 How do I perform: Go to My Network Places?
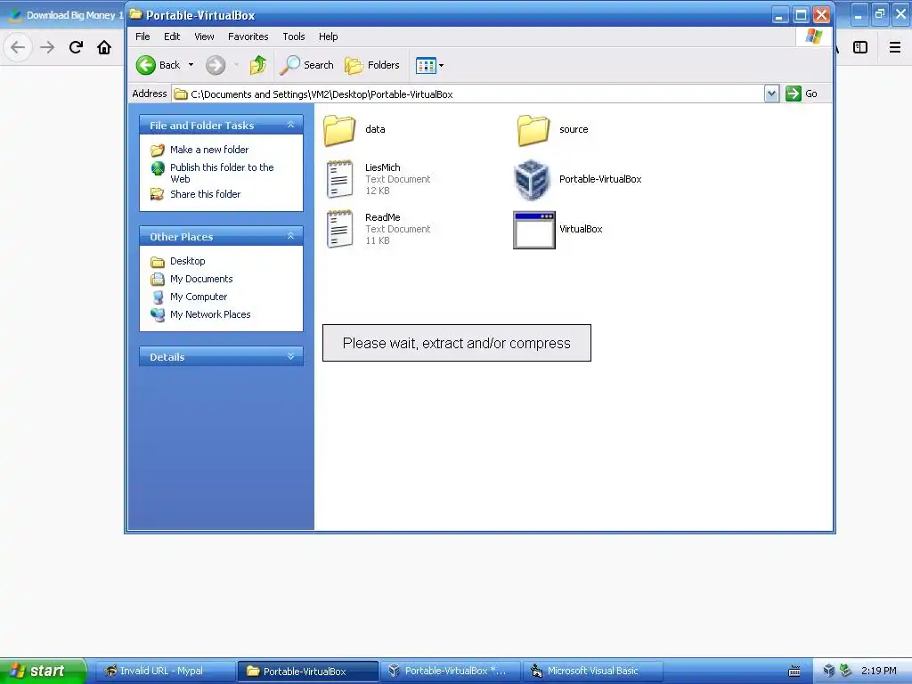[x=210, y=314]
